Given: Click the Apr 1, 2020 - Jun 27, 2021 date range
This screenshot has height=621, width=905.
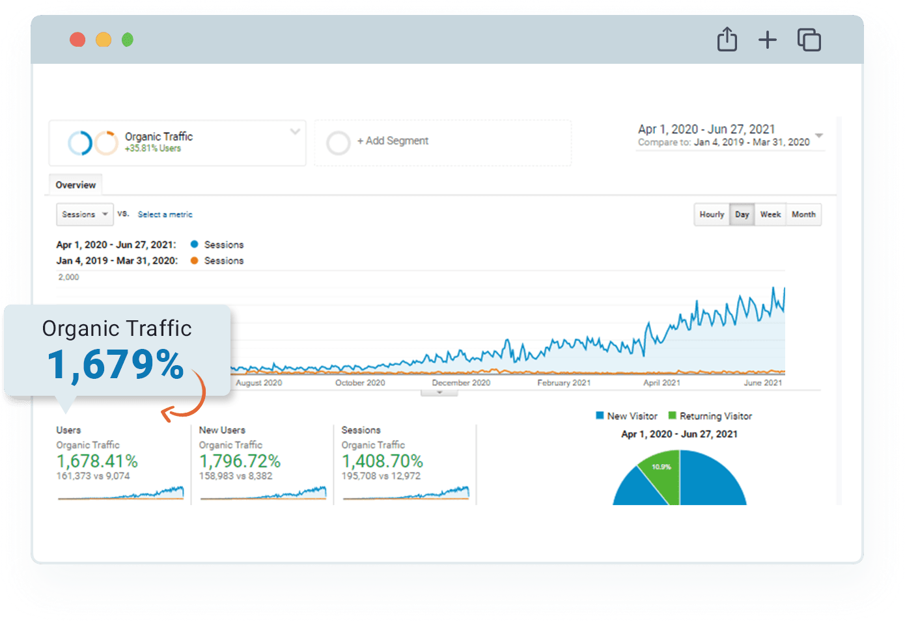Looking at the screenshot, I should click(706, 129).
